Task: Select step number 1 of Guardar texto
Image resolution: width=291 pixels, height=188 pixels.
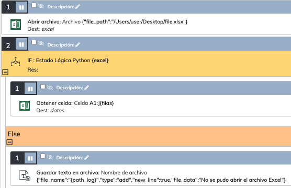Action: [17, 158]
